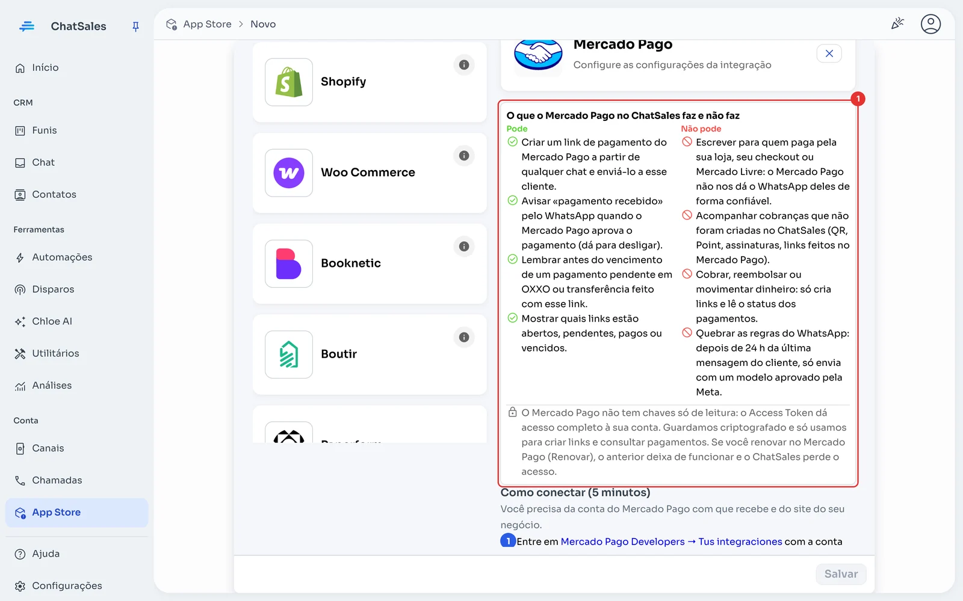Select the Boutir app icon
963x601 pixels.
[289, 355]
